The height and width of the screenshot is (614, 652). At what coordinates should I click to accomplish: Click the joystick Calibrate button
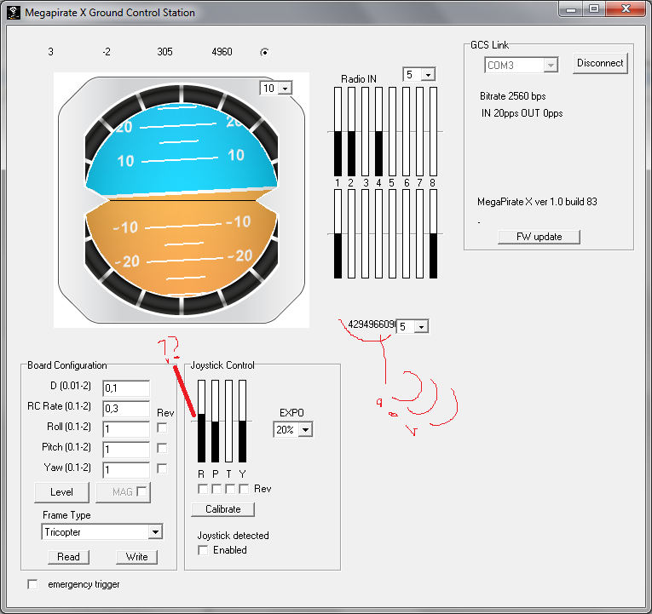click(x=223, y=509)
